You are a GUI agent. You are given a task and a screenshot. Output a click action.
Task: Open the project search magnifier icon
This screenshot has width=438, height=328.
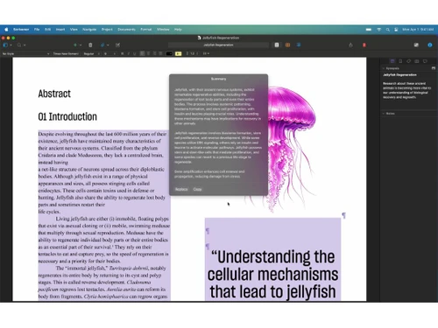click(19, 45)
